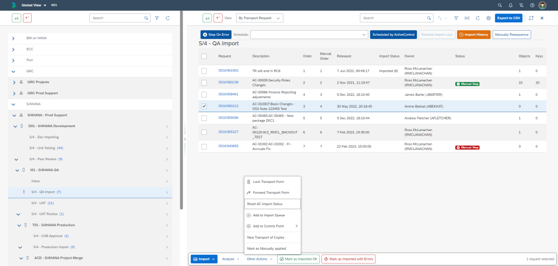
Task: Click the Import History button
Action: 474,35
